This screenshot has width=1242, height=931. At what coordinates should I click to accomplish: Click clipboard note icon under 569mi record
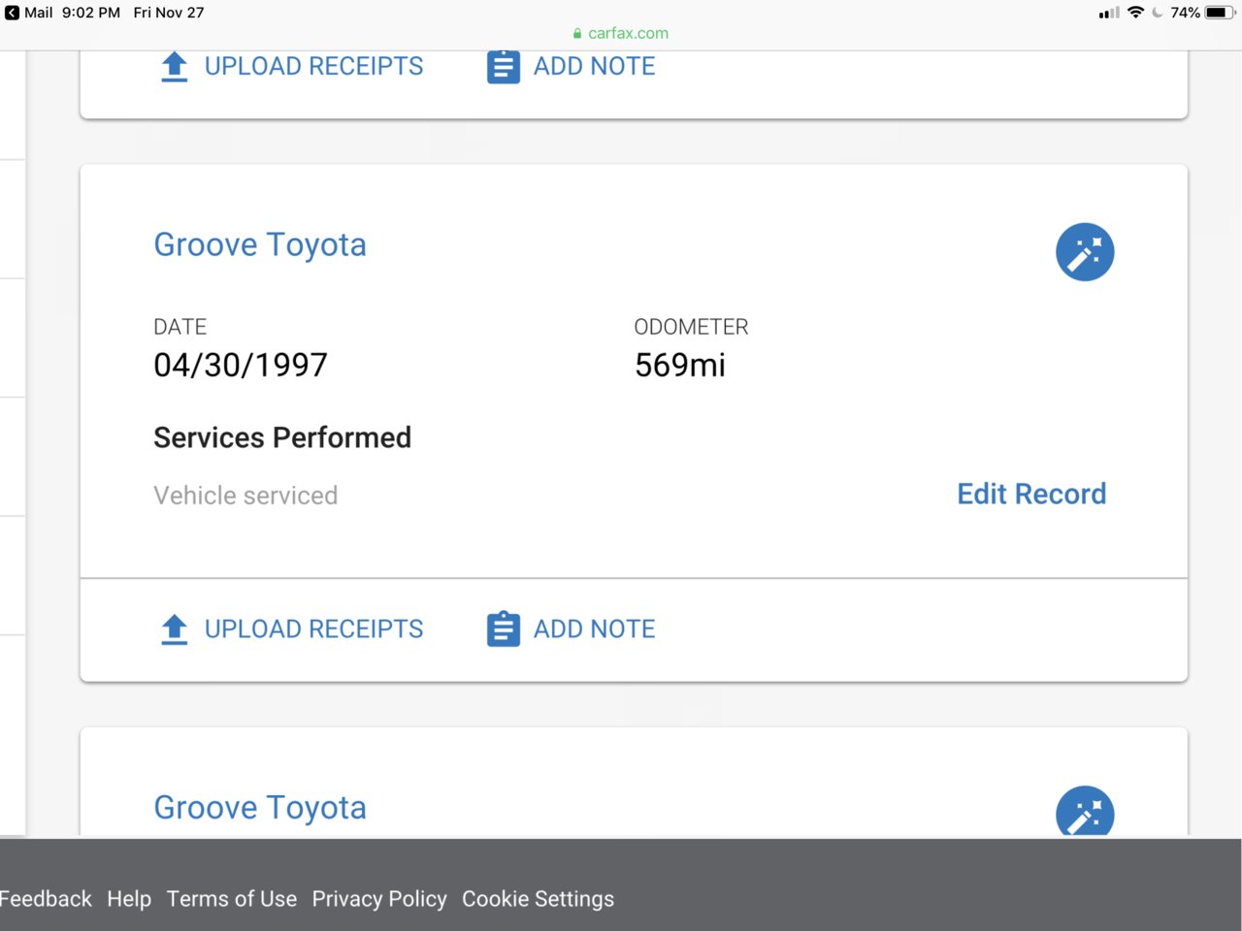click(x=504, y=629)
